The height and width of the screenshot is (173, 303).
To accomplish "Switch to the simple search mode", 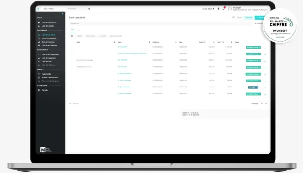I will tap(240, 17).
